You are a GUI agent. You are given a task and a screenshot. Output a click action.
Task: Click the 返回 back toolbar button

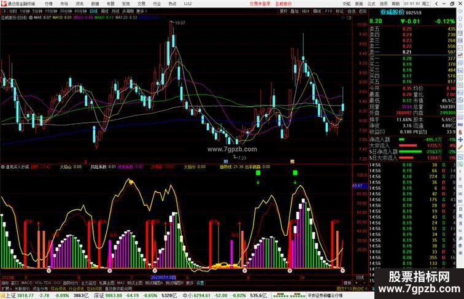(363, 11)
